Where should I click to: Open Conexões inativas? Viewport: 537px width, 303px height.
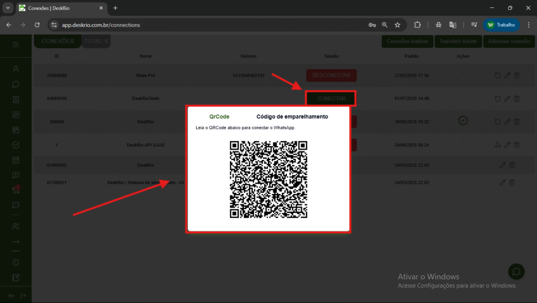(x=407, y=41)
